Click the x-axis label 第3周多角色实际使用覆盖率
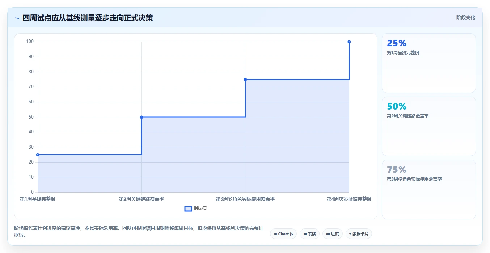 coord(245,199)
